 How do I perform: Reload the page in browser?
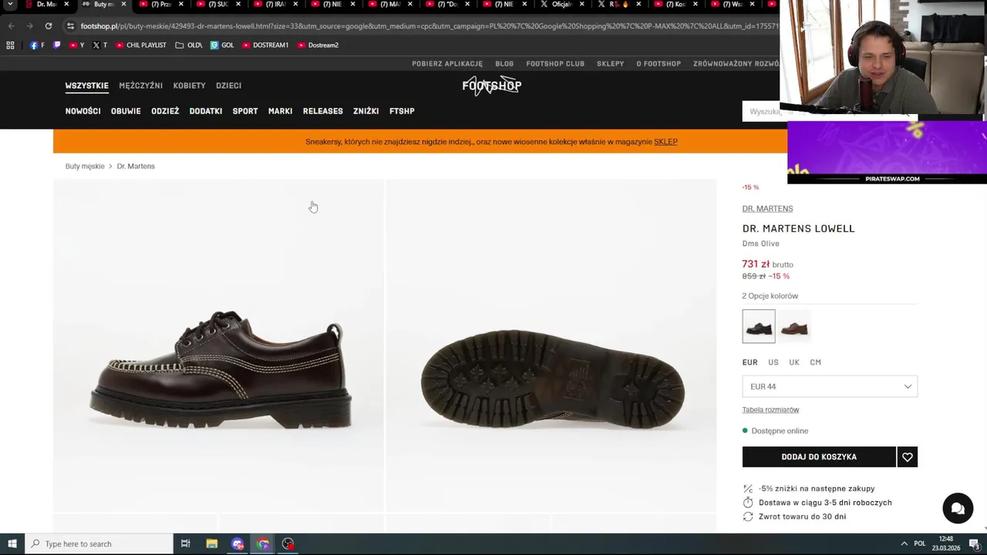tap(49, 26)
